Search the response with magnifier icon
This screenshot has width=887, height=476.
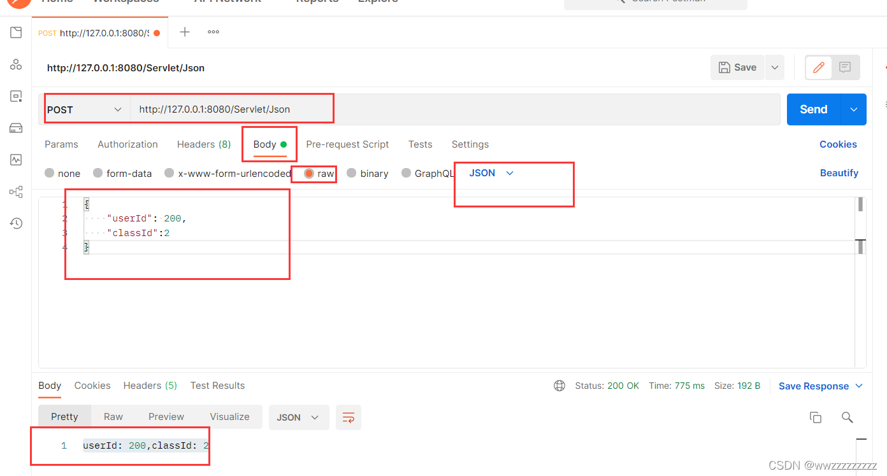847,417
